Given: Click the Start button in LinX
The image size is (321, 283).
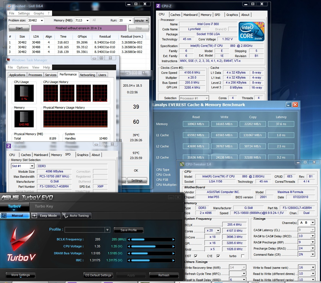Looking at the screenshot, I should 19,28.
